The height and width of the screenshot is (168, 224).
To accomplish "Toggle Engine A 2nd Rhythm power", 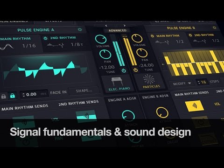I will coord(45,38).
